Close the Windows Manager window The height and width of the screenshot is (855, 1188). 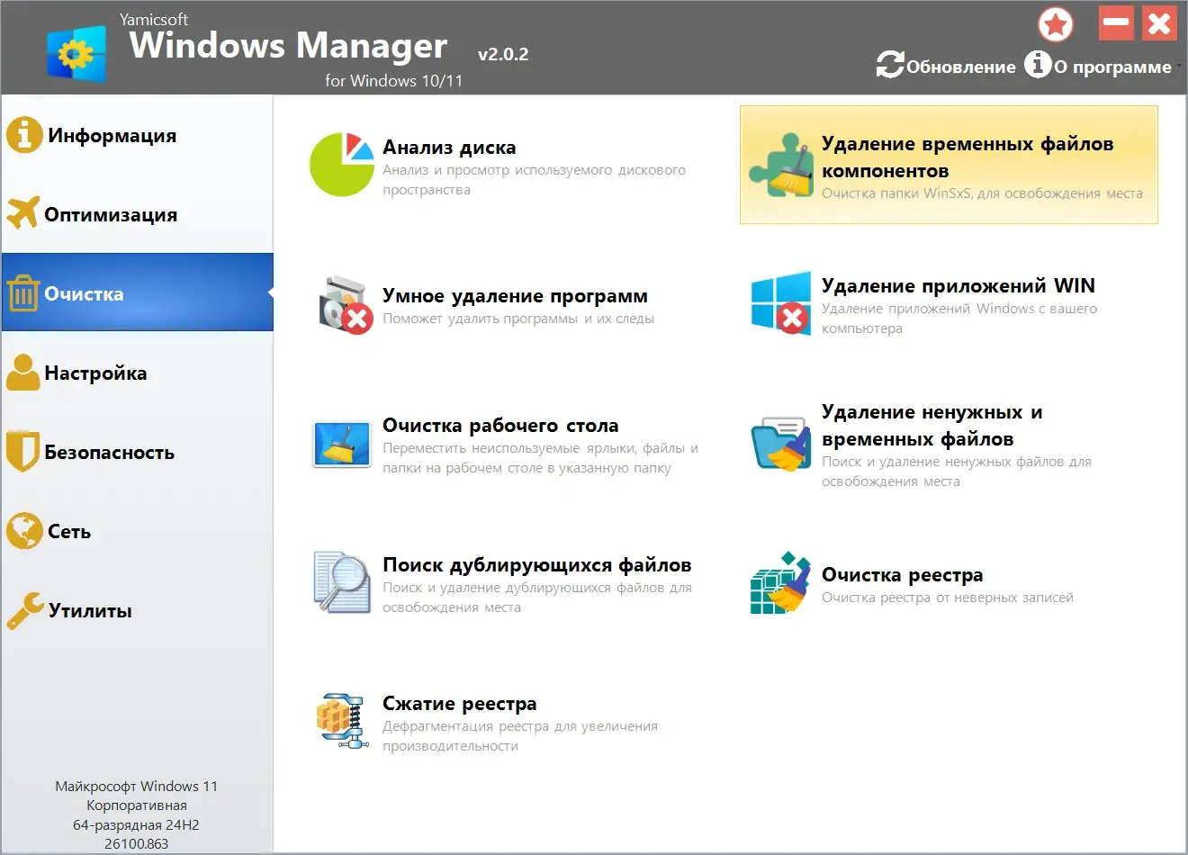[x=1160, y=23]
